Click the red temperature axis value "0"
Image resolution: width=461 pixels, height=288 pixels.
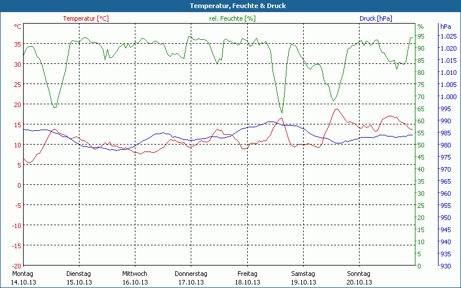[x=20, y=185]
